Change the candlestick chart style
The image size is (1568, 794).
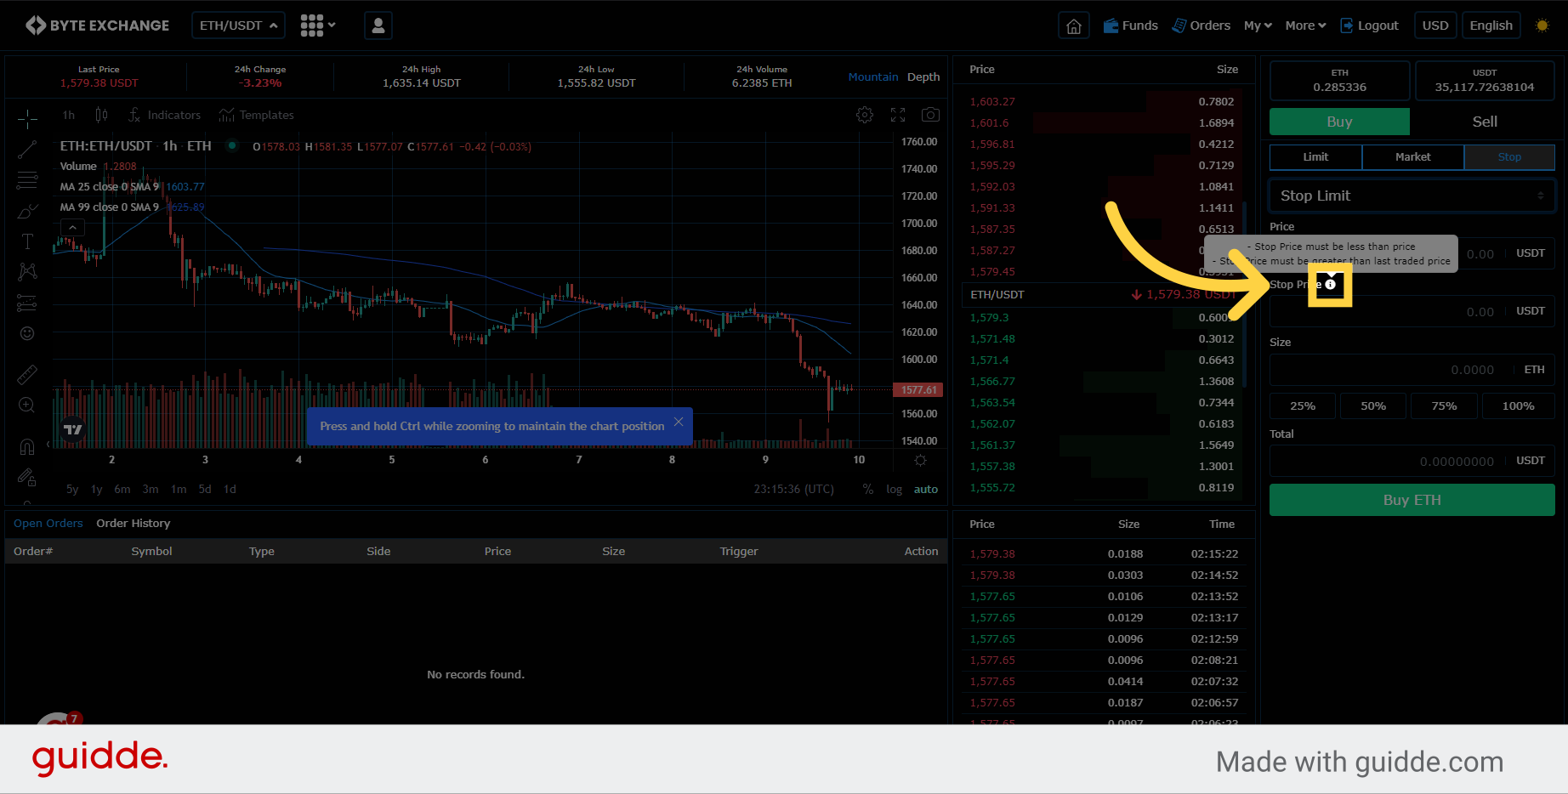pyautogui.click(x=101, y=115)
